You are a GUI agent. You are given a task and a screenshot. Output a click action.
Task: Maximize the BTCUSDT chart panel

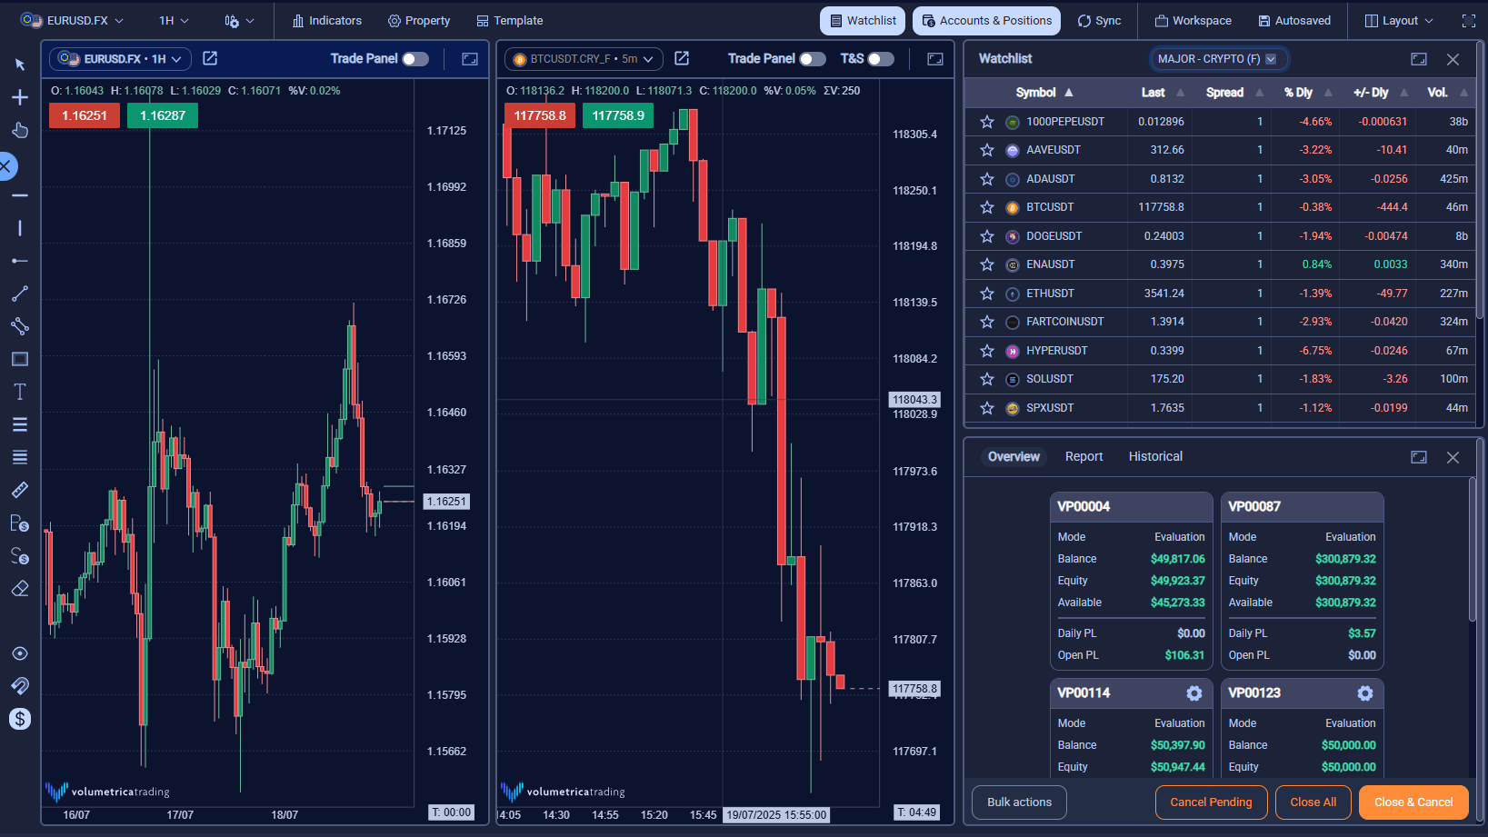tap(935, 59)
